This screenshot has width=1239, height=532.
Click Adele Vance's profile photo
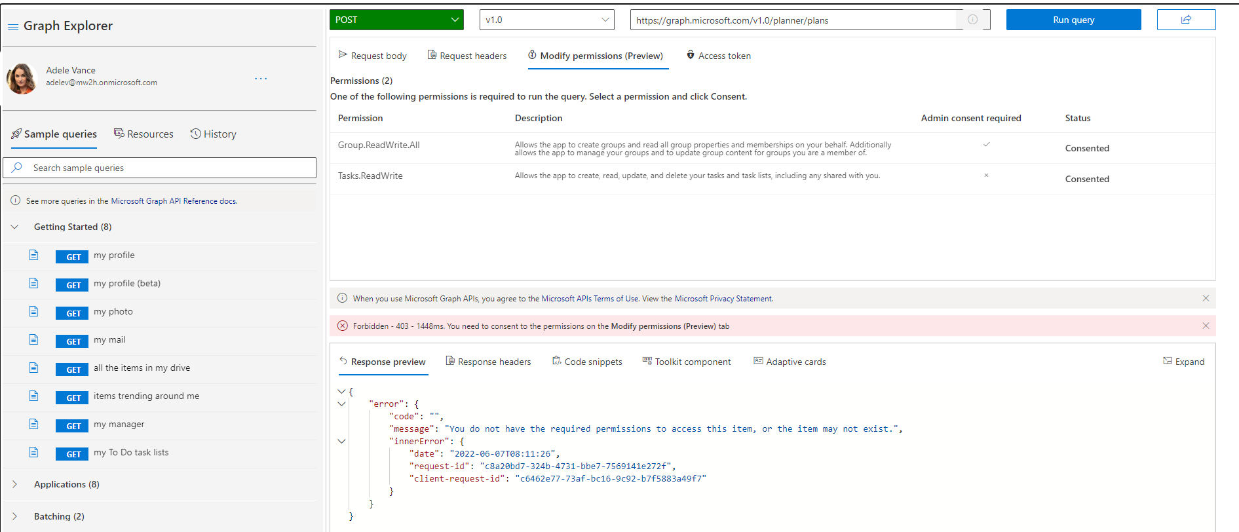coord(22,79)
